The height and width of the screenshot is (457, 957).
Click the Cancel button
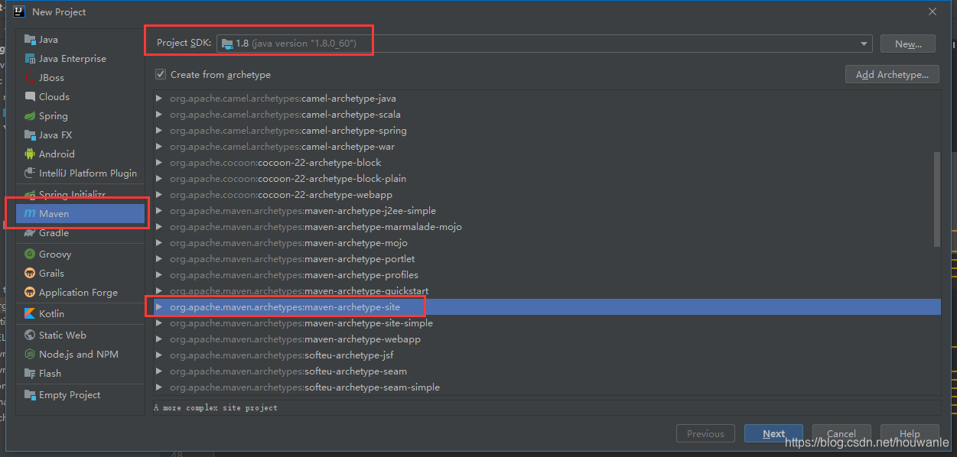(x=841, y=433)
